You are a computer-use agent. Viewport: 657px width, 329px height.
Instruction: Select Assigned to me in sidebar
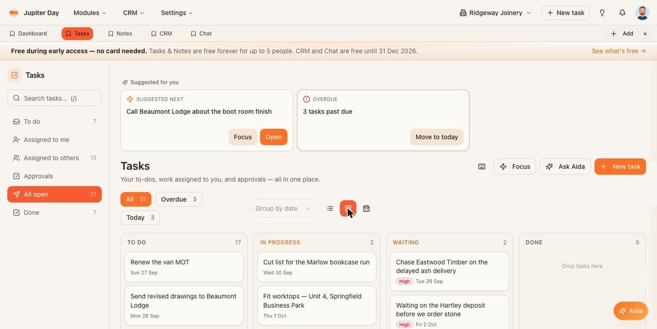tap(54, 139)
